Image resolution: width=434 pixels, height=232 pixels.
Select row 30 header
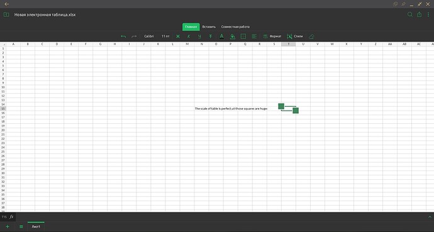click(3, 173)
